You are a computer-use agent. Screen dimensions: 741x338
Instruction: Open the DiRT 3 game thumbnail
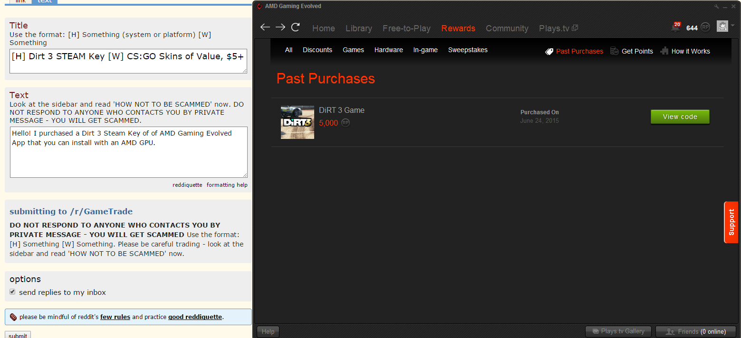[298, 122]
